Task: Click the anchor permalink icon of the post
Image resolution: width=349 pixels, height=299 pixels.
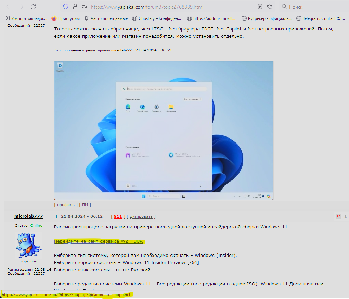Action: 56,216
